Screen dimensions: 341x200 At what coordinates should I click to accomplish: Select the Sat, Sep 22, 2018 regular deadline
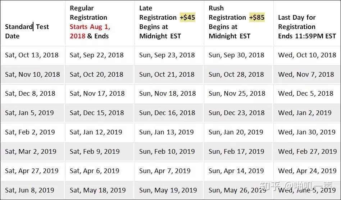pyautogui.click(x=100, y=55)
